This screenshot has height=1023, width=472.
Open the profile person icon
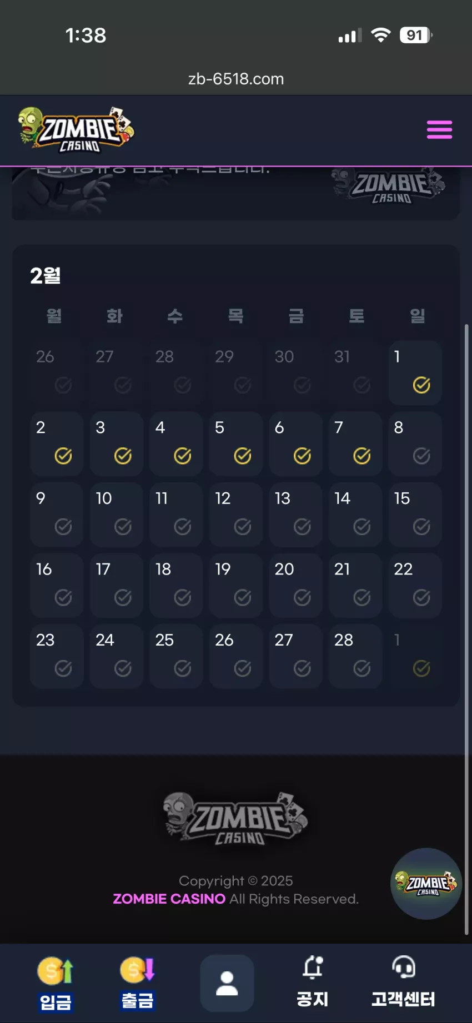[227, 983]
